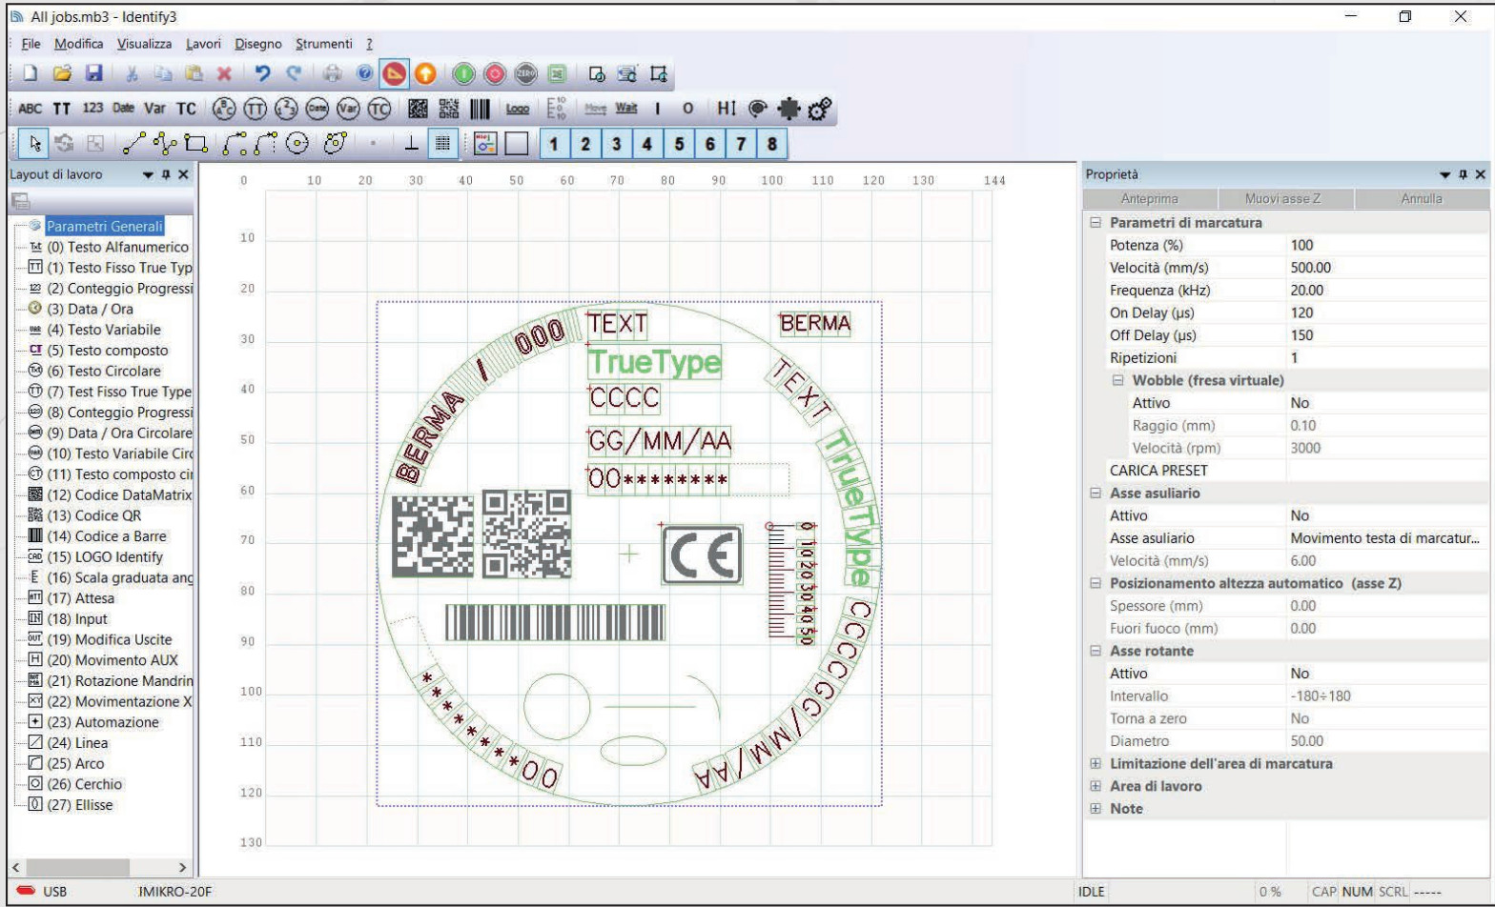This screenshot has width=1495, height=907.
Task: Expand Limitazione dell'area di marcatura
Action: point(1096,763)
